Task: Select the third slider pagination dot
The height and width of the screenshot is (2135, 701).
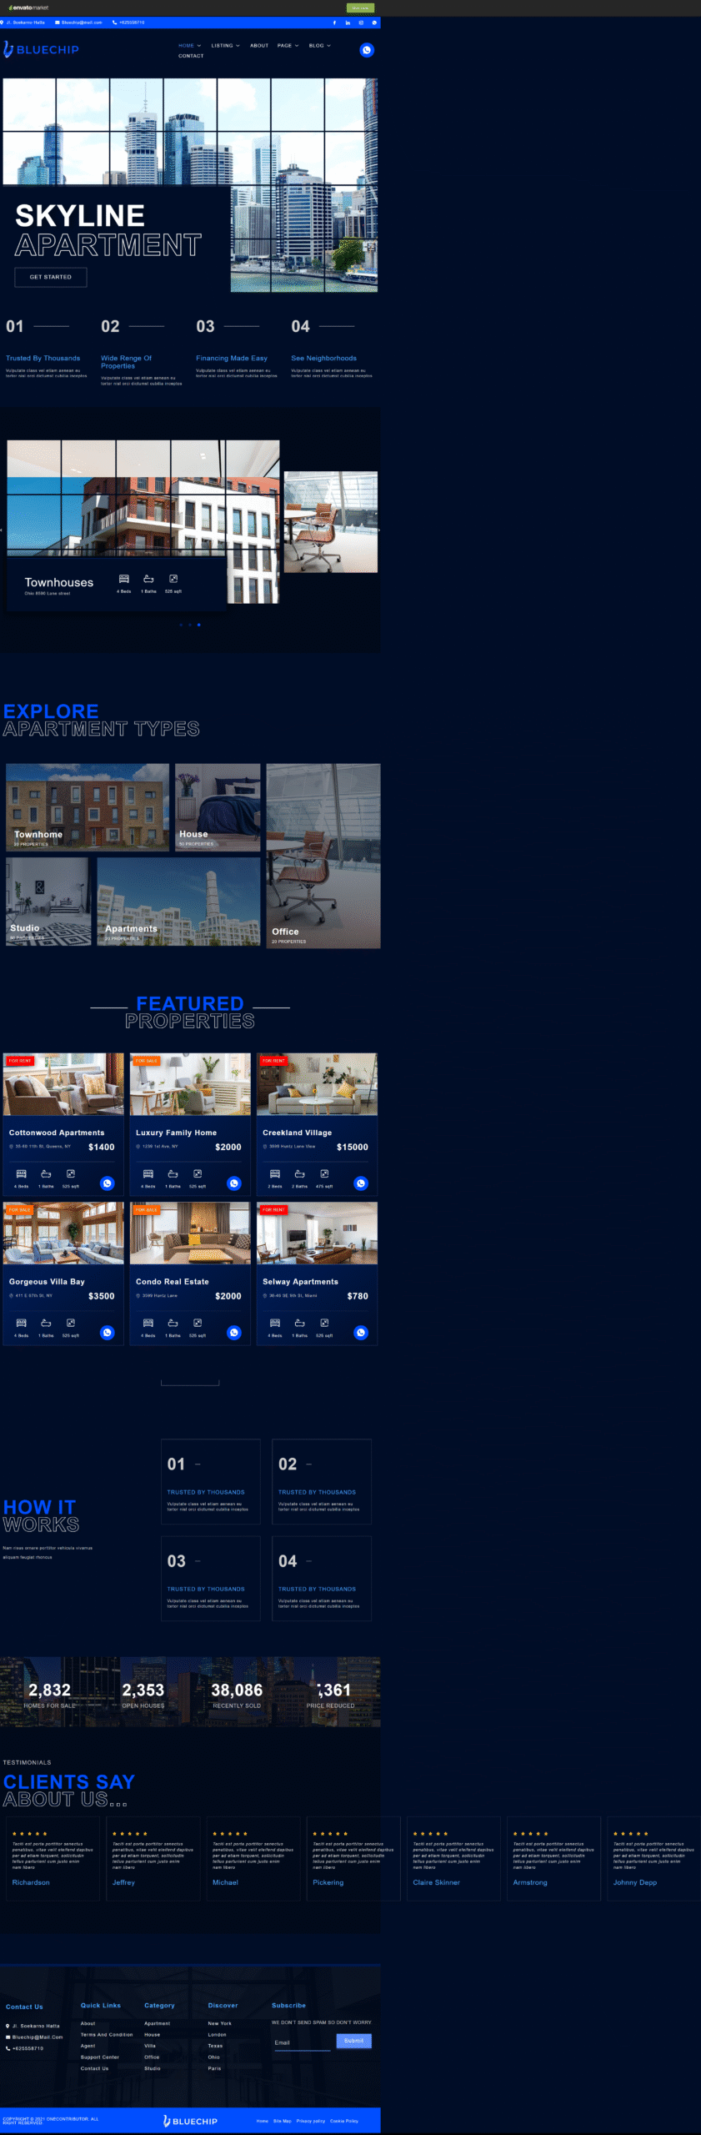Action: pyautogui.click(x=198, y=625)
